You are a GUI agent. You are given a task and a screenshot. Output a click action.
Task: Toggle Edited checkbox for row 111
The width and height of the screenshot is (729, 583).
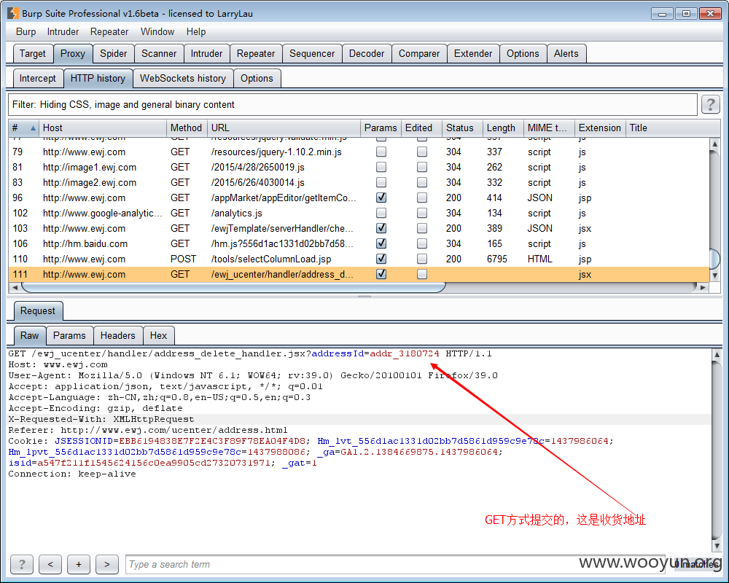point(422,274)
